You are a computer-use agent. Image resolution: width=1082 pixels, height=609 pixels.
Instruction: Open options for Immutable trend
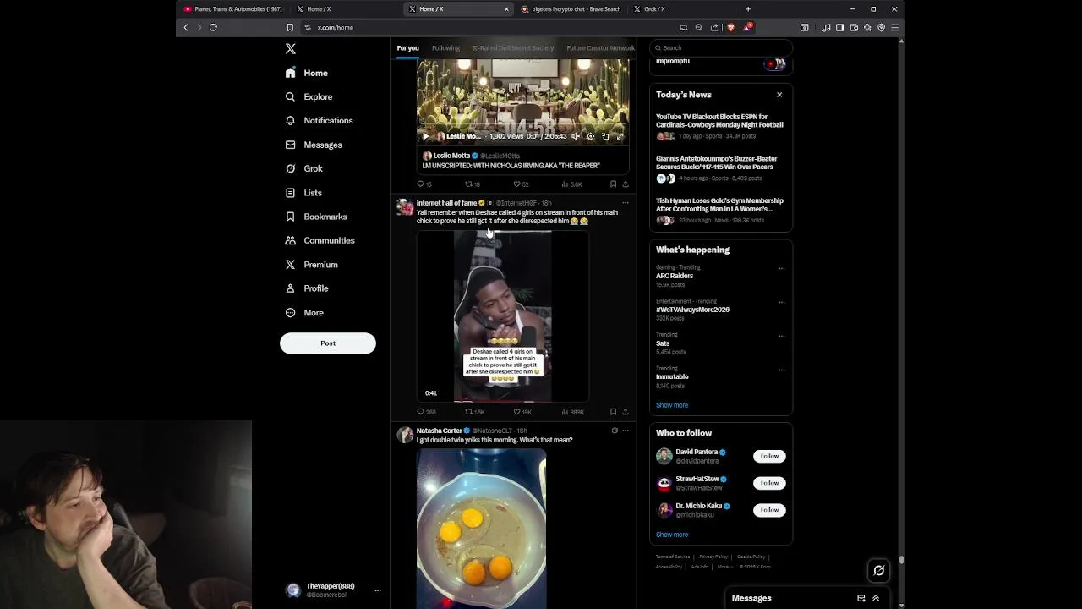[x=781, y=370]
